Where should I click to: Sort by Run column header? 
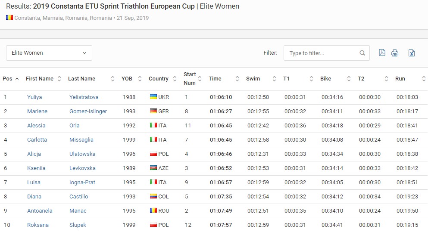[400, 79]
